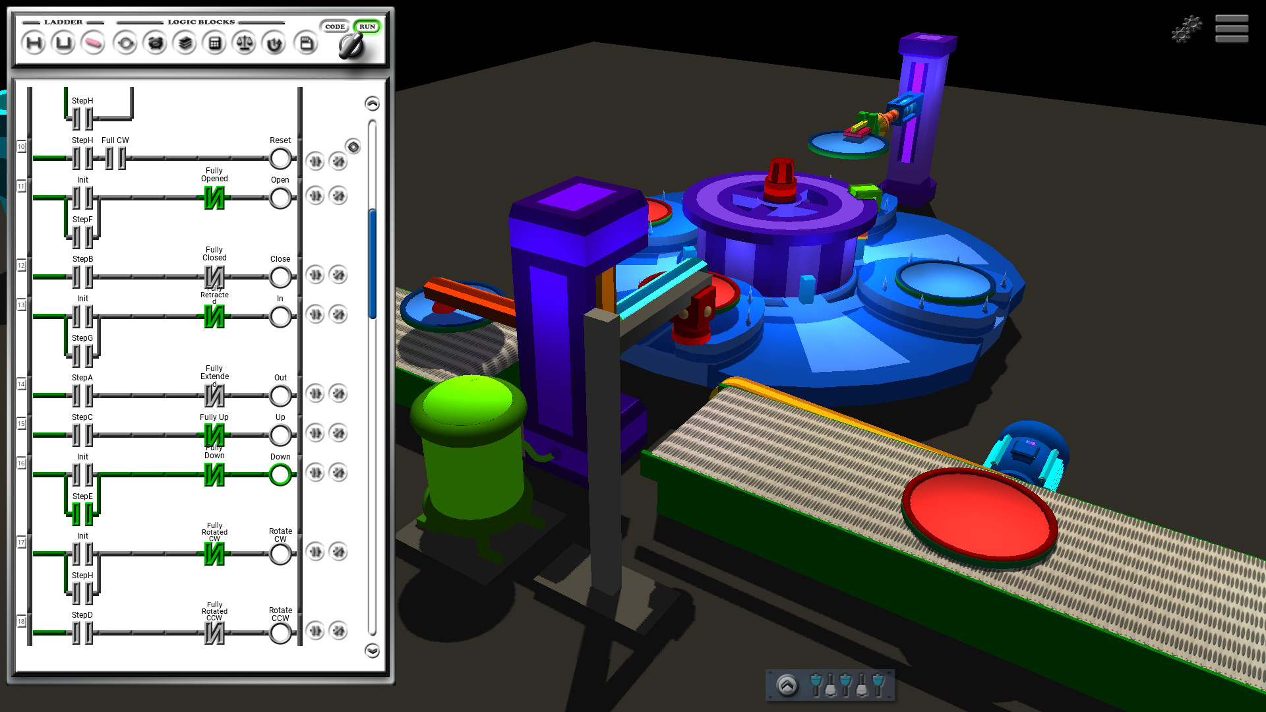The height and width of the screenshot is (712, 1266).
Task: Click the Fully Down contact on rung 16
Action: 214,473
